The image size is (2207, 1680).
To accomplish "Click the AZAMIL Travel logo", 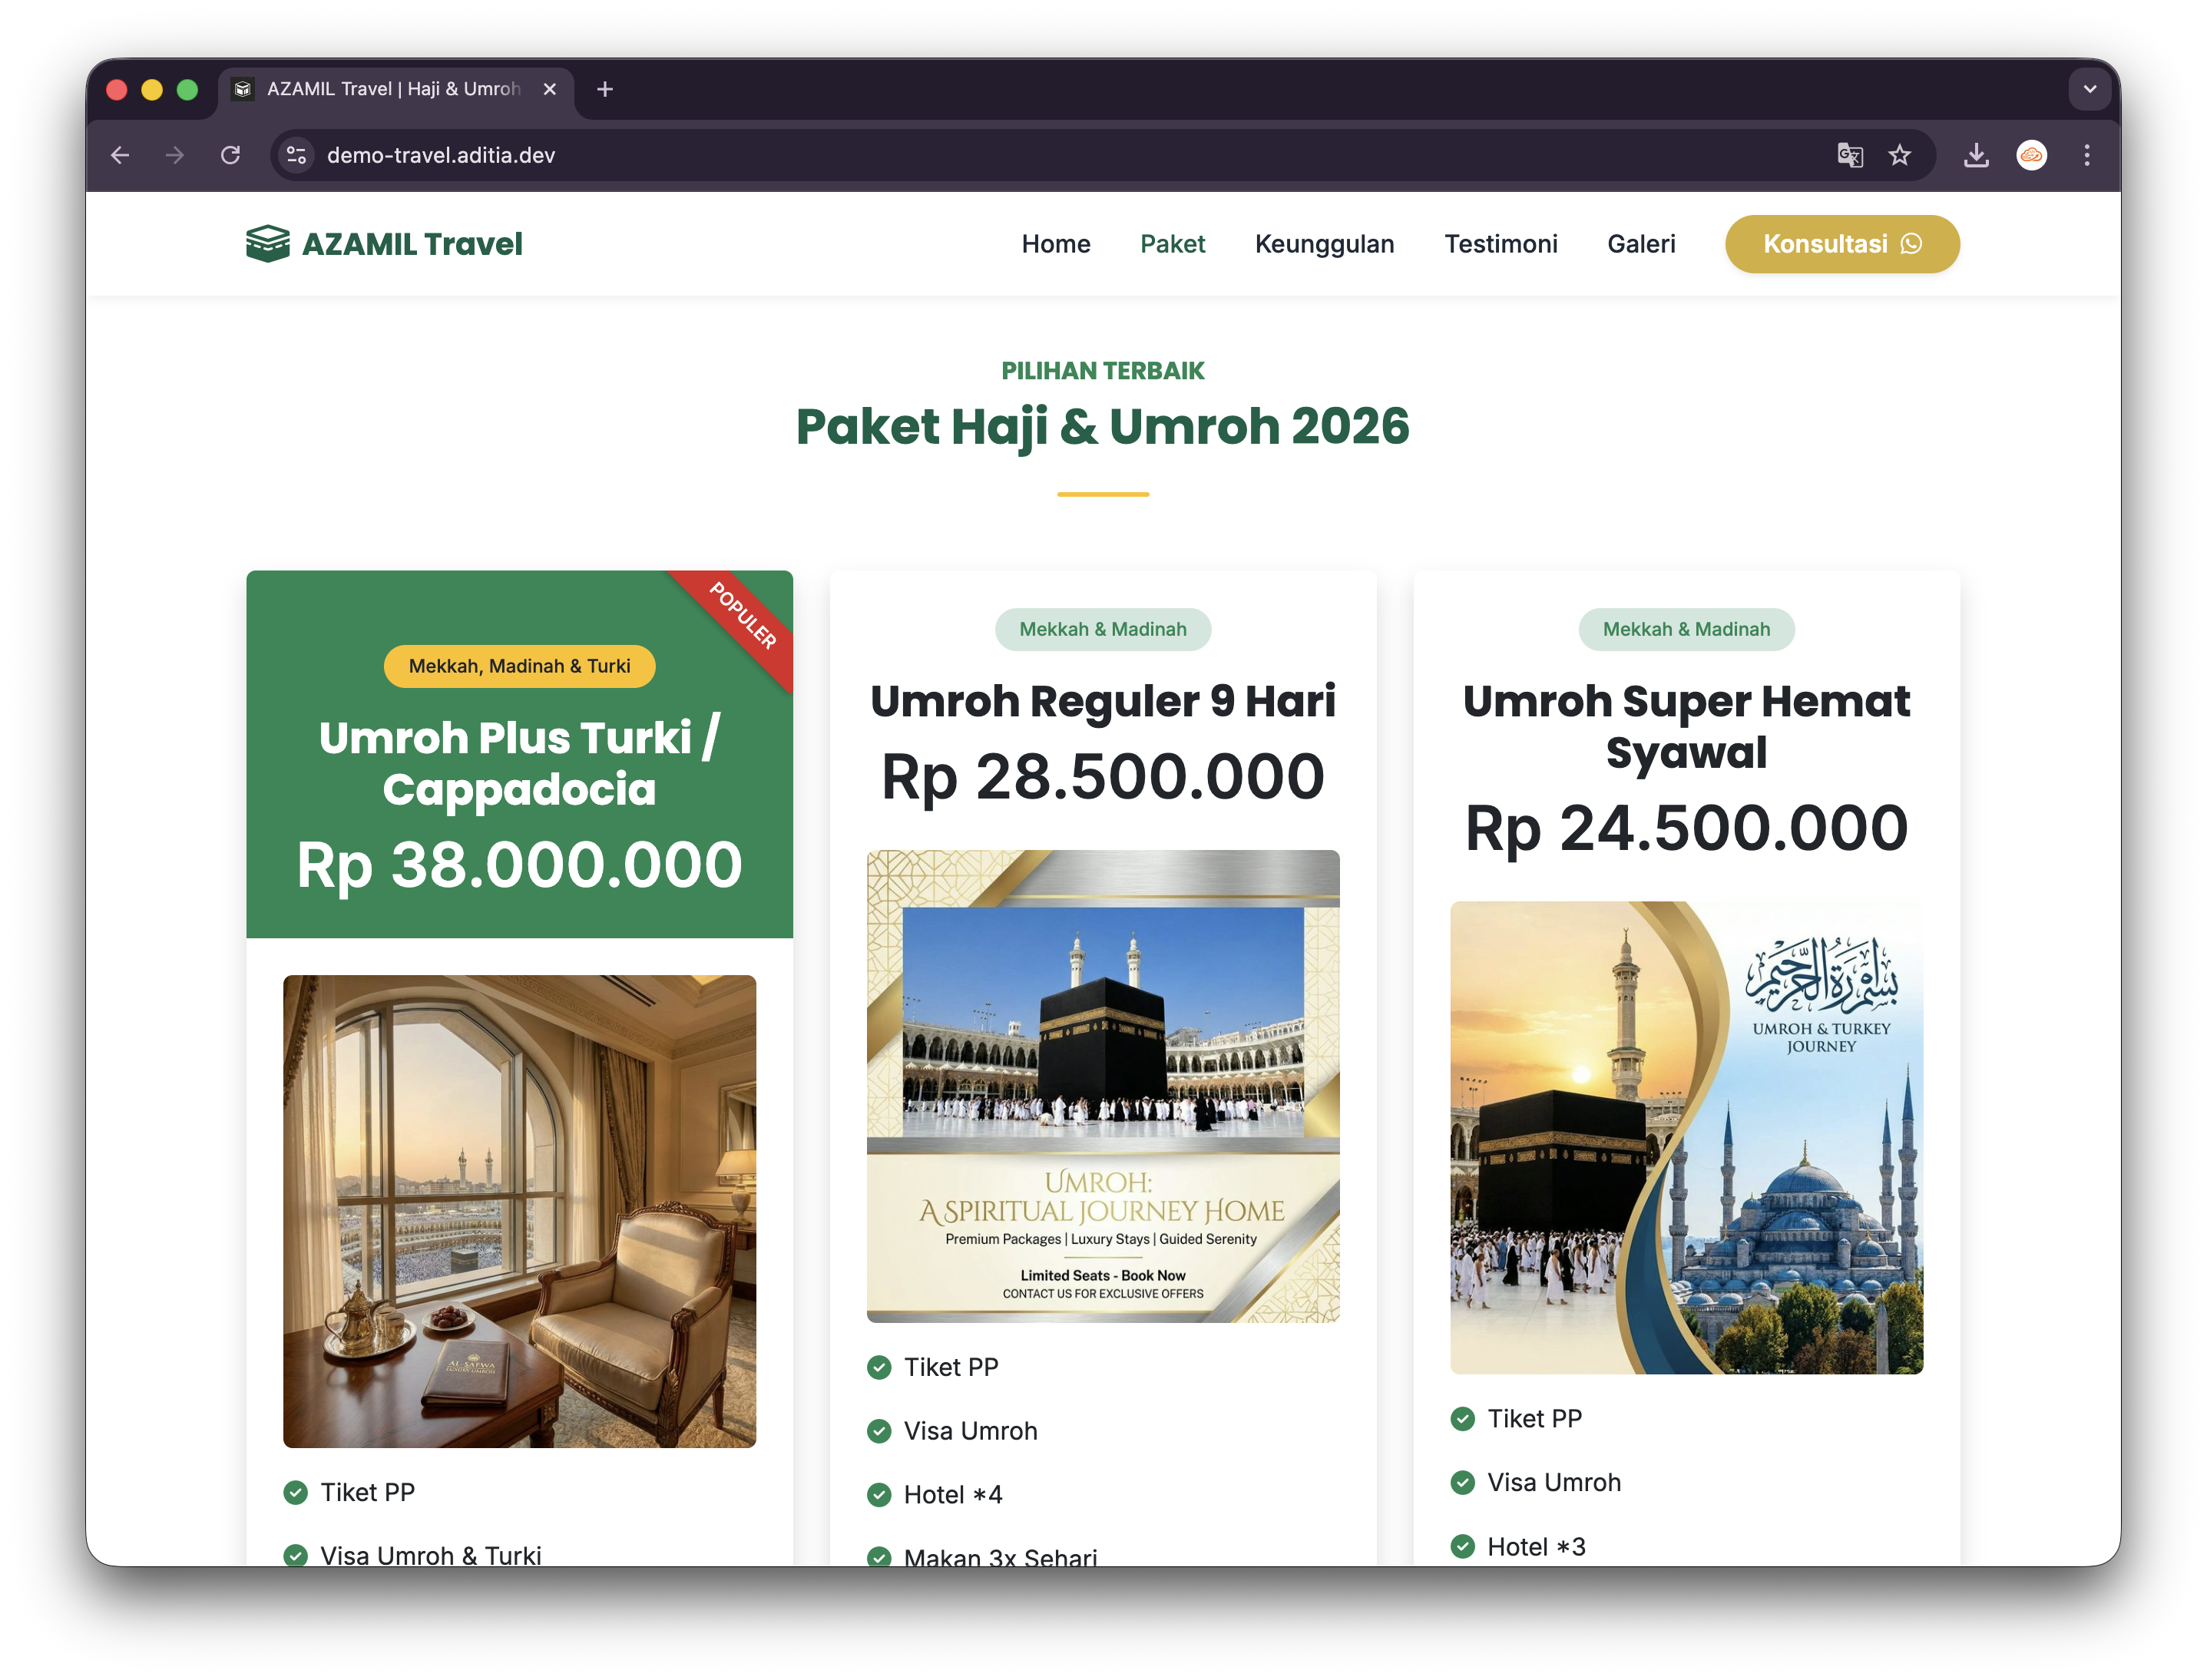I will tap(384, 244).
